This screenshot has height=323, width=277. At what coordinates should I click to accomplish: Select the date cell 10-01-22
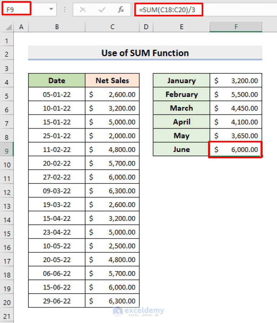point(57,108)
